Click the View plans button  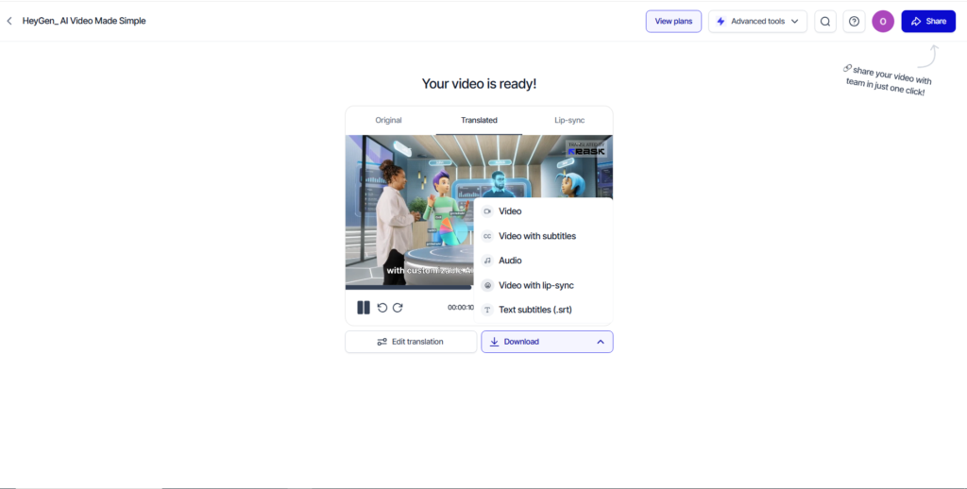[673, 21]
